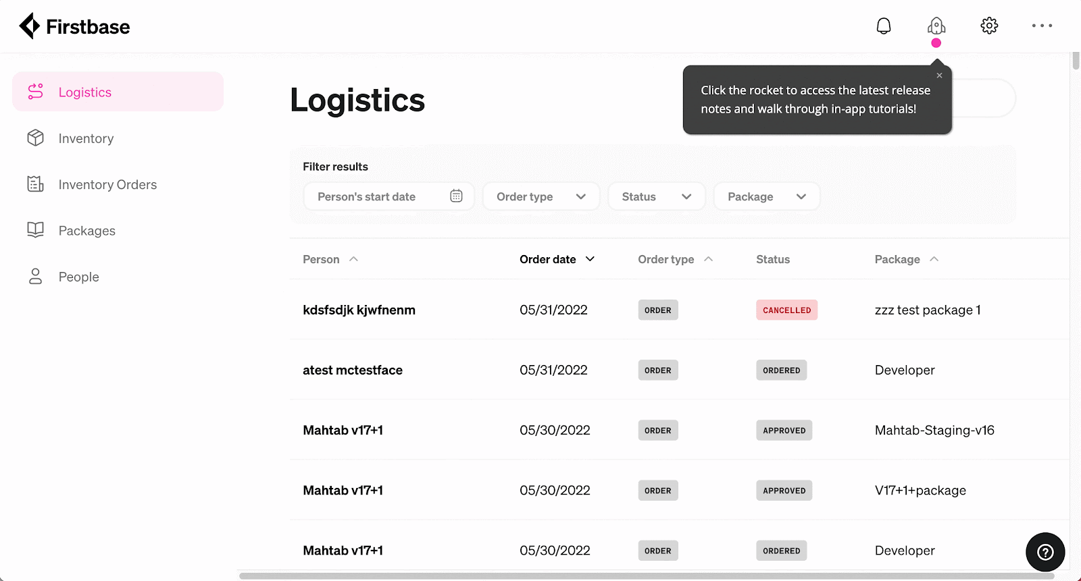Select Mahtab-Staging-v16 package cell

pos(934,430)
